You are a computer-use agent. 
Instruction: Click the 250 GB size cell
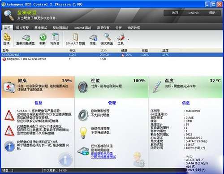[104, 55]
